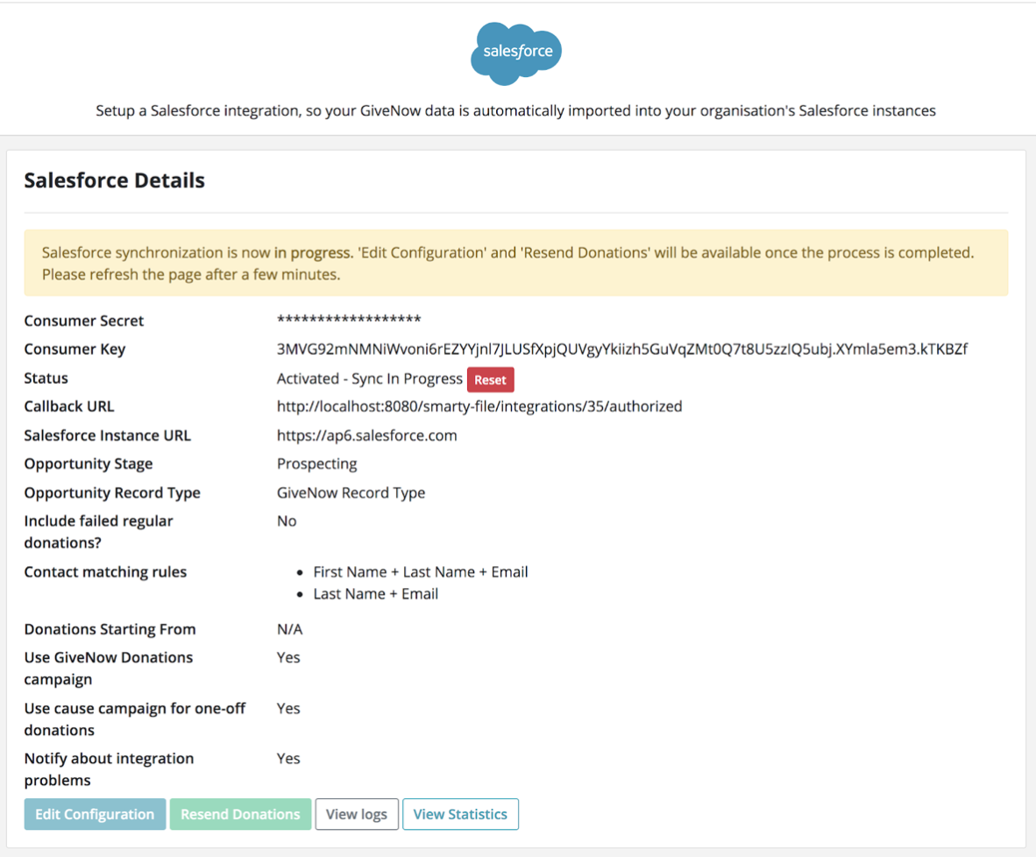1036x857 pixels.
Task: Click the 'Opportunity Record Type' label
Action: click(112, 493)
